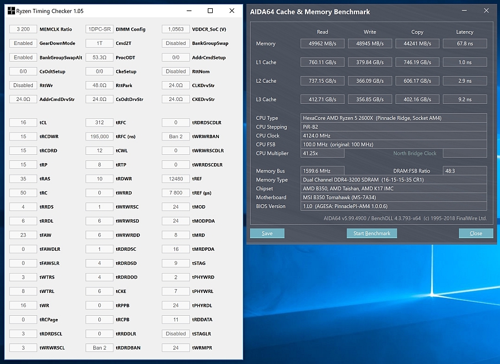
Task: Click the DIMM Config 1DPC-SR field
Action: point(99,29)
